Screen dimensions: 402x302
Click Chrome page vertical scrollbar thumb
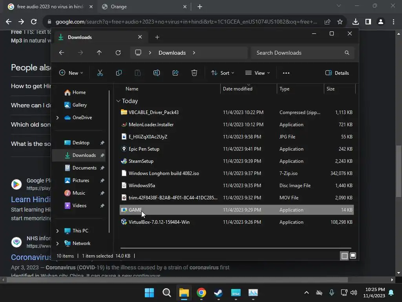click(398, 171)
